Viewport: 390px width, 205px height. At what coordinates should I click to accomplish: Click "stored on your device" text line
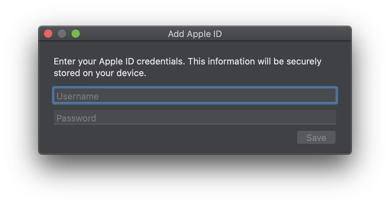[100, 73]
